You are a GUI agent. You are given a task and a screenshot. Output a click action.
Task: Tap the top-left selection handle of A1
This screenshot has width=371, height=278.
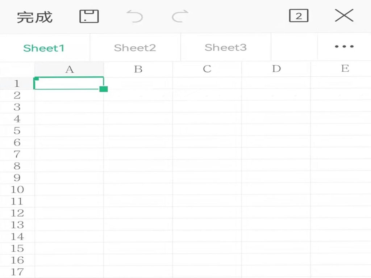tap(36, 79)
